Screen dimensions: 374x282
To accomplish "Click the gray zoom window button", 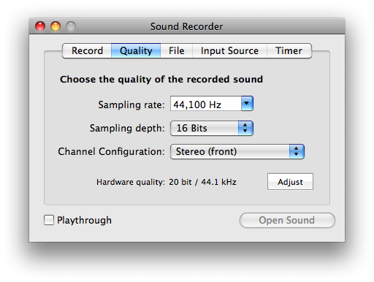I will (x=71, y=26).
